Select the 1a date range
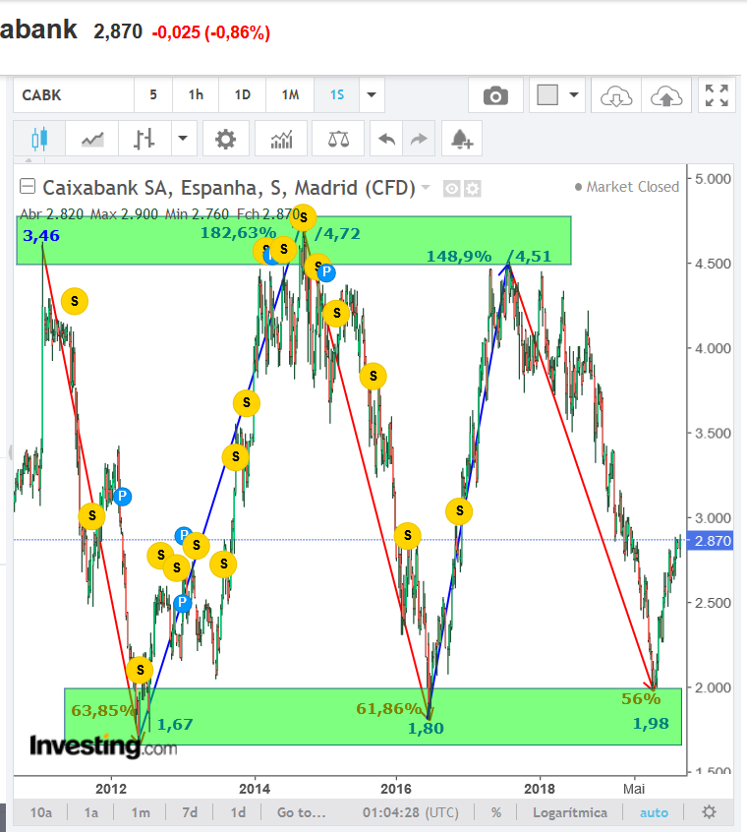Screen dimensions: 747x832 tap(91, 812)
